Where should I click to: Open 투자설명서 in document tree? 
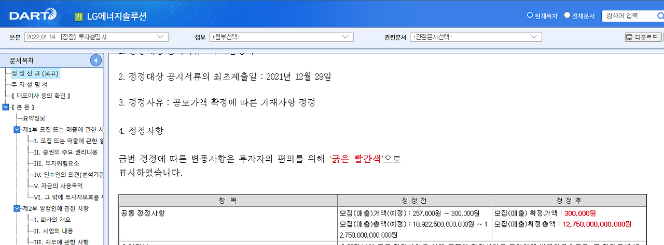(30, 84)
